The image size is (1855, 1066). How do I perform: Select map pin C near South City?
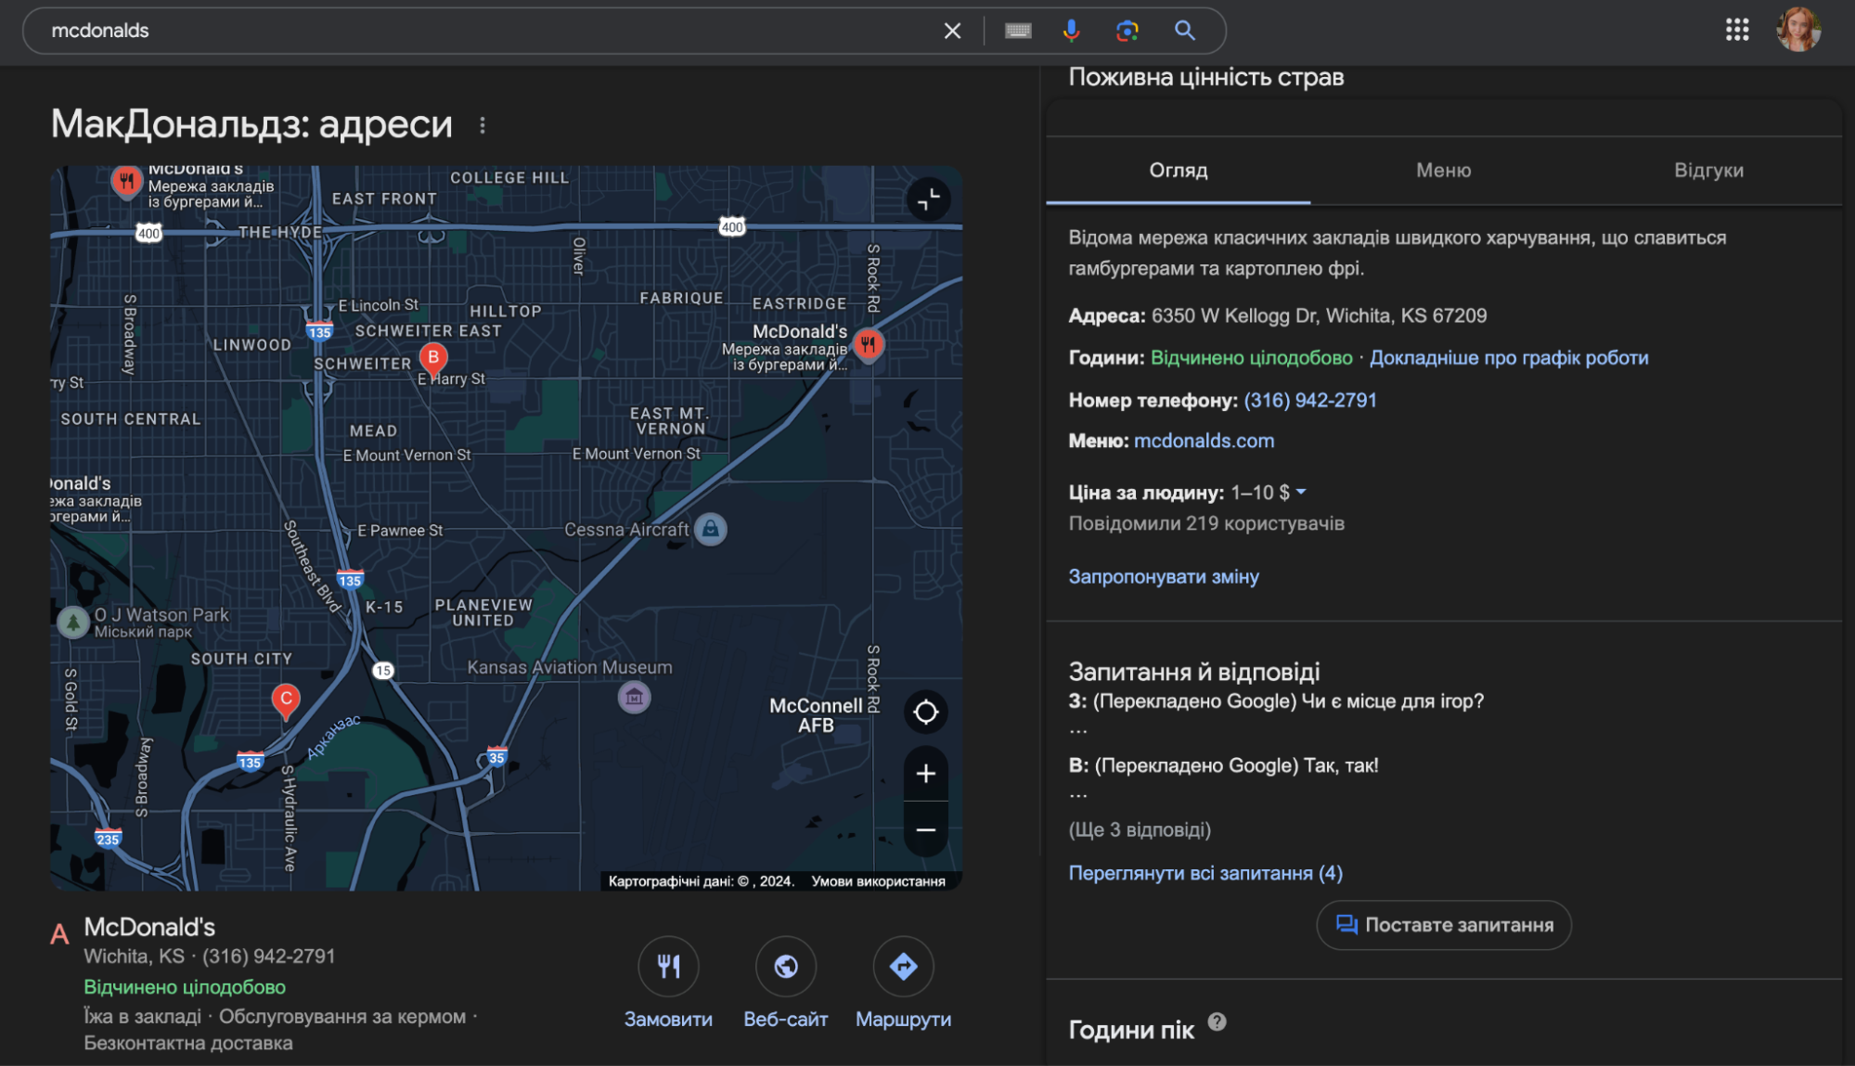pos(286,700)
